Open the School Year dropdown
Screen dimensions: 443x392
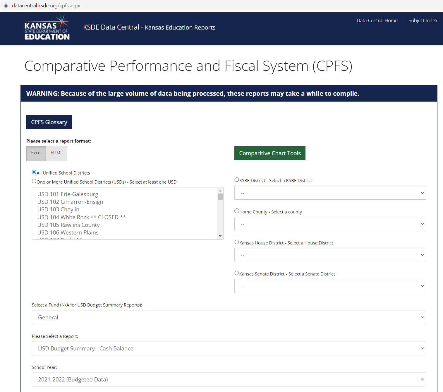229,379
